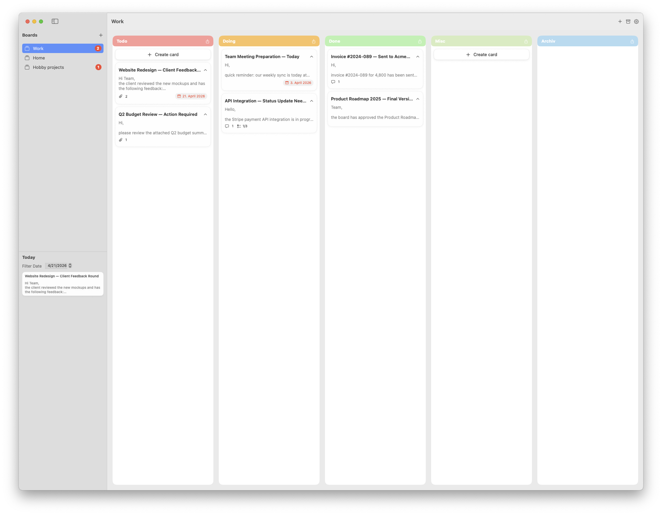Viewport: 662px width, 515px height.
Task: Collapse the Team Meeting Preparation card
Action: pos(312,57)
